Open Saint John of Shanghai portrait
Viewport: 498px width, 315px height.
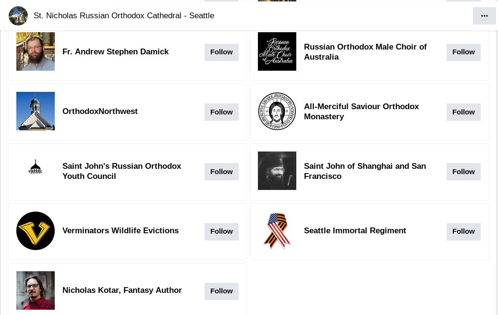[277, 171]
